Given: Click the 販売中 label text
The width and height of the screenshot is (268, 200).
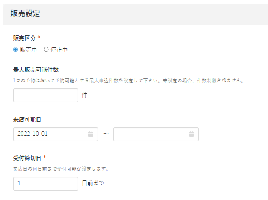Looking at the screenshot, I should pyautogui.click(x=28, y=50).
